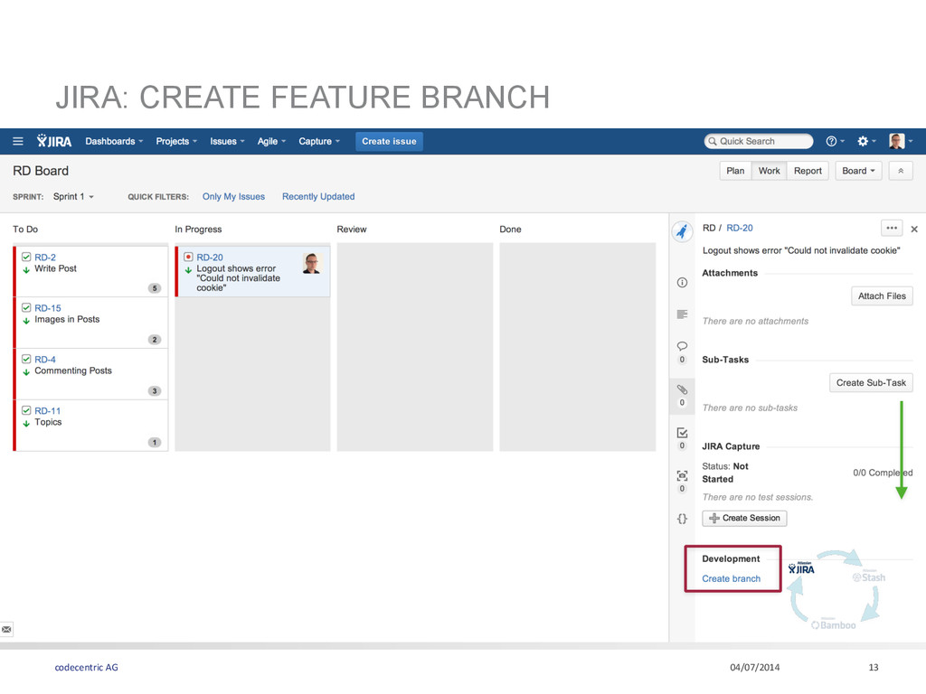926x694 pixels.
Task: Apply the Recently Updated filter
Action: [318, 196]
